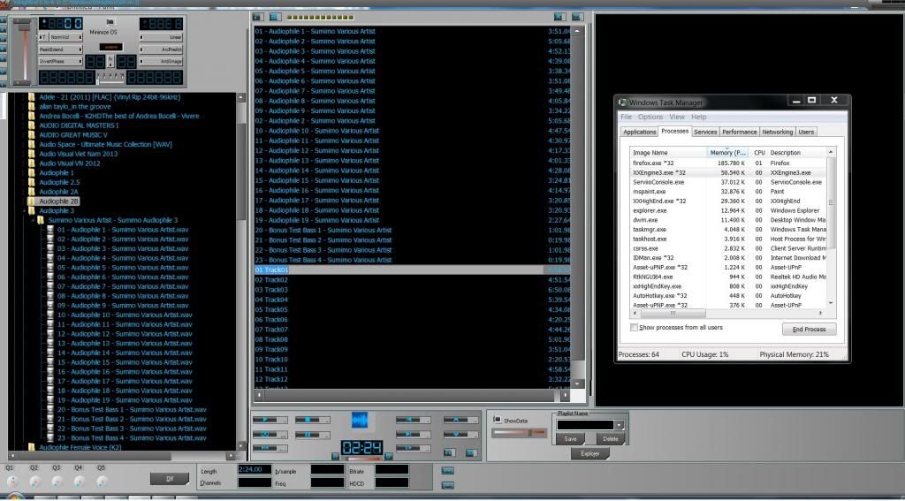This screenshot has height=501, width=905.
Task: Click the blue waveform icon above the timer
Action: [360, 420]
